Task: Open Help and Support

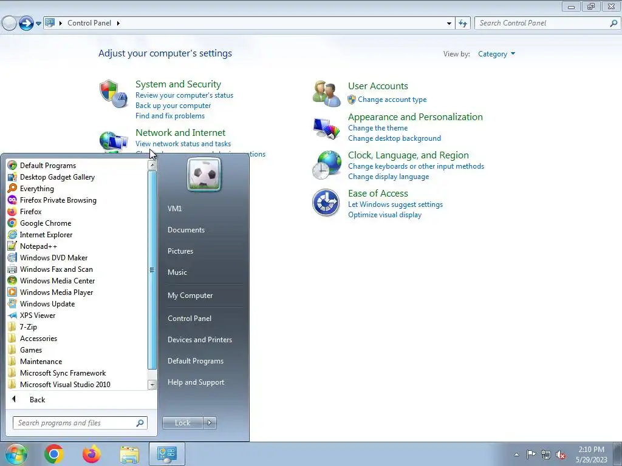Action: (196, 382)
